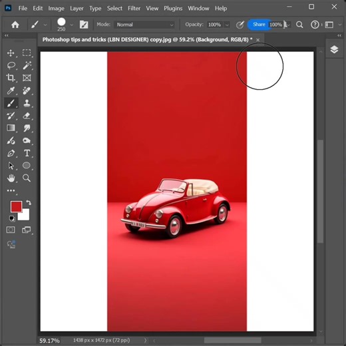This screenshot has width=346, height=346.
Task: Select the Smudge tool
Action: click(x=27, y=128)
